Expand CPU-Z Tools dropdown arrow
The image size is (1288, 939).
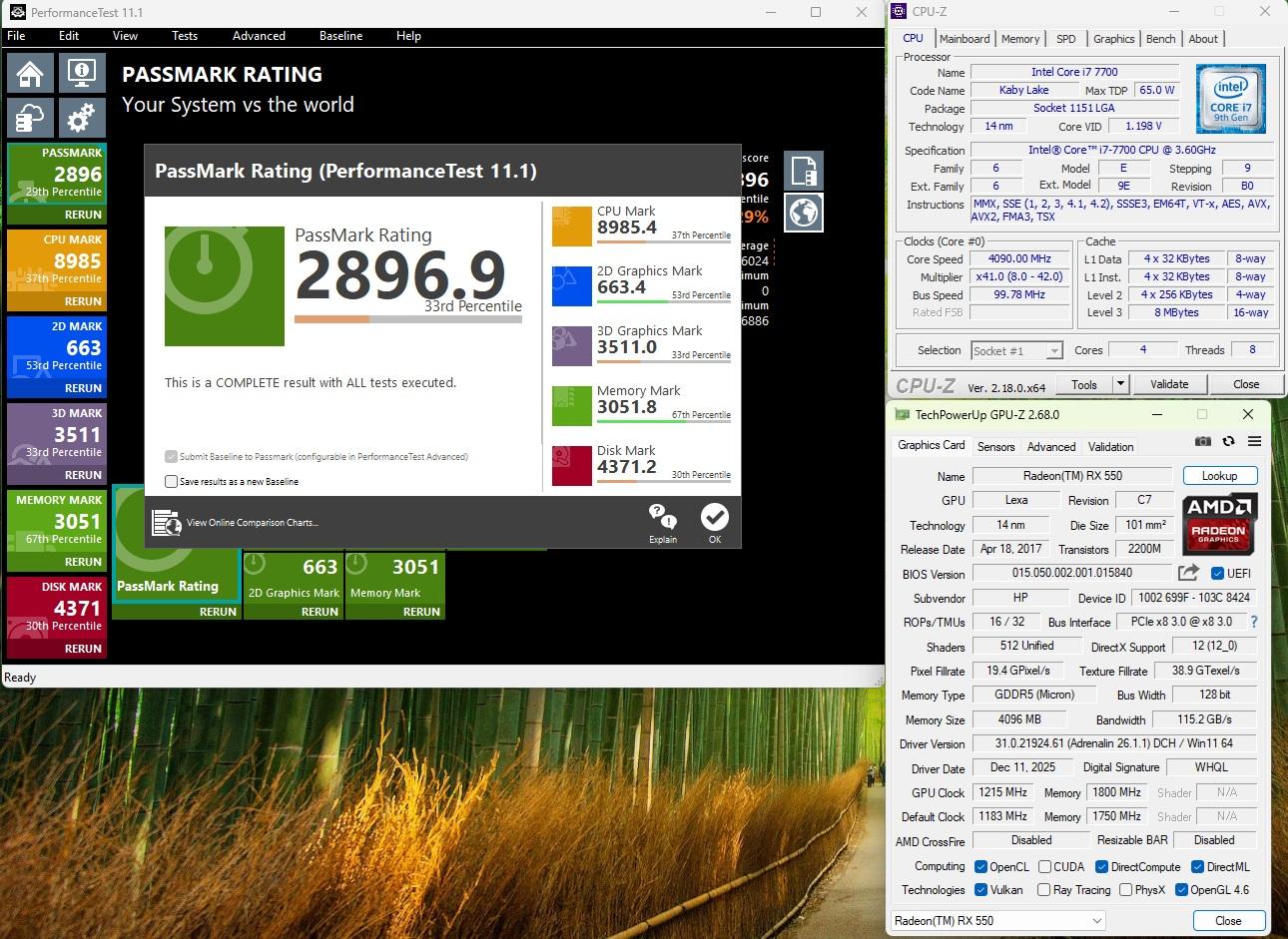click(x=1120, y=384)
